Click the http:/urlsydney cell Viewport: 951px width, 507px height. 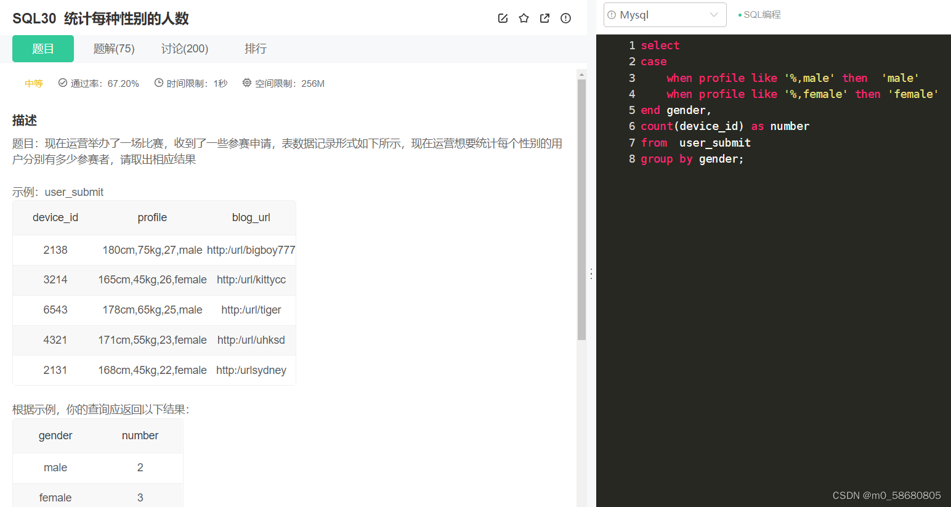[x=251, y=370]
